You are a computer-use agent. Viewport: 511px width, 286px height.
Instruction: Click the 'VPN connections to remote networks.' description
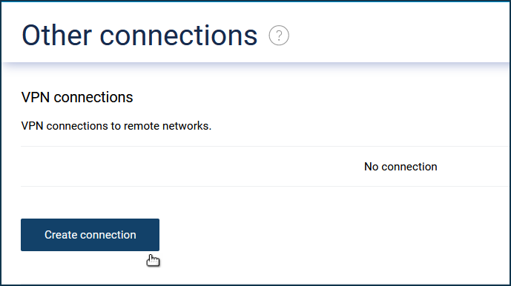(x=116, y=126)
